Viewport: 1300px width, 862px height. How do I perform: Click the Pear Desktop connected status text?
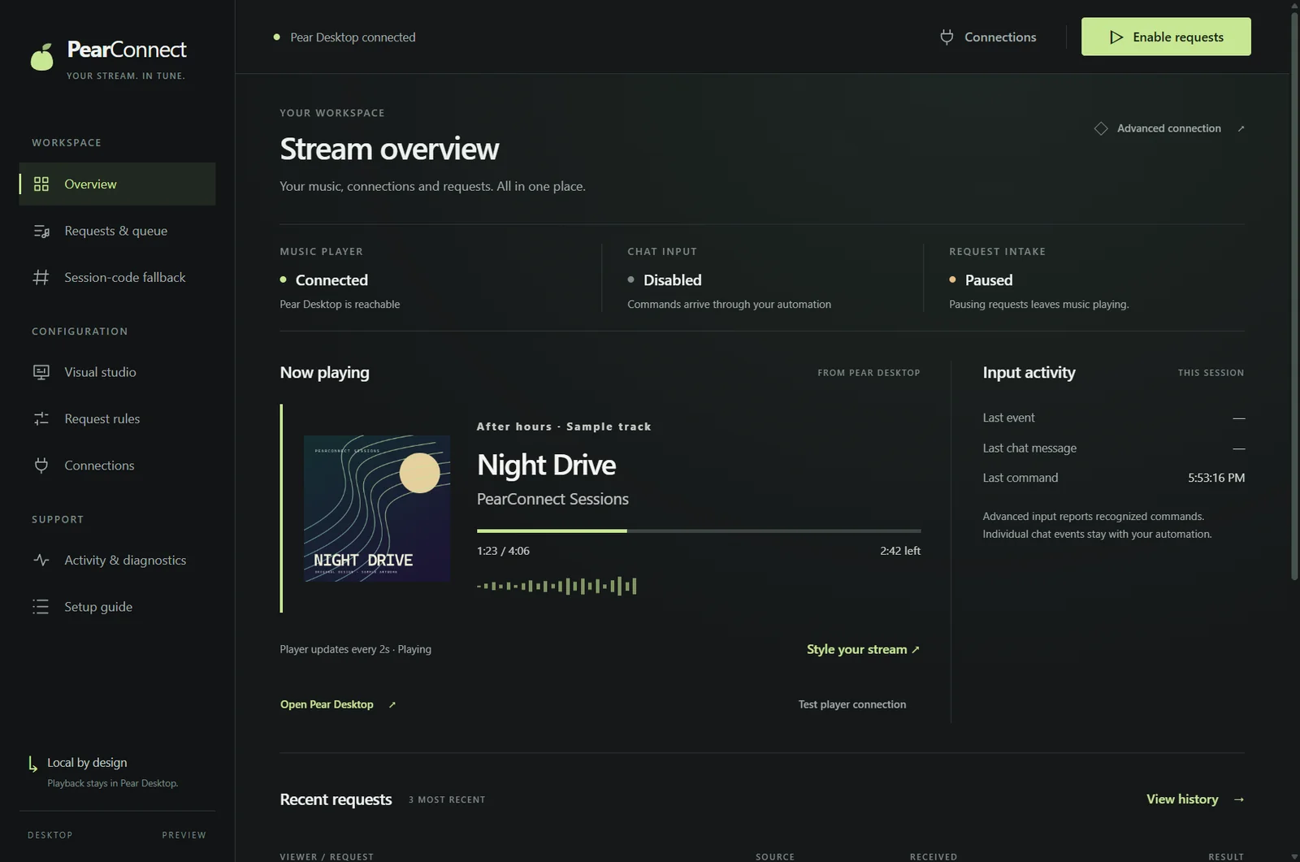tap(353, 37)
